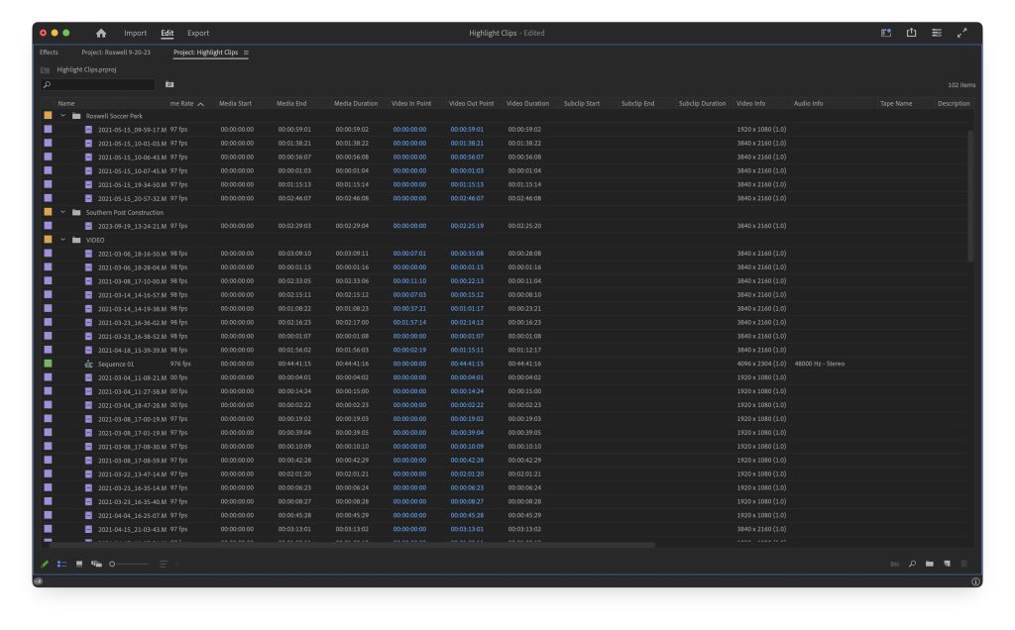The width and height of the screenshot is (1015, 630).
Task: Click the search magnifier icon in the filter box
Action: tap(47, 85)
